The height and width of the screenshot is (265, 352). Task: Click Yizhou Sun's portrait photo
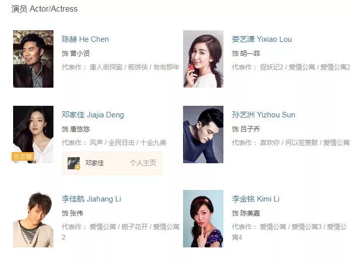point(203,135)
